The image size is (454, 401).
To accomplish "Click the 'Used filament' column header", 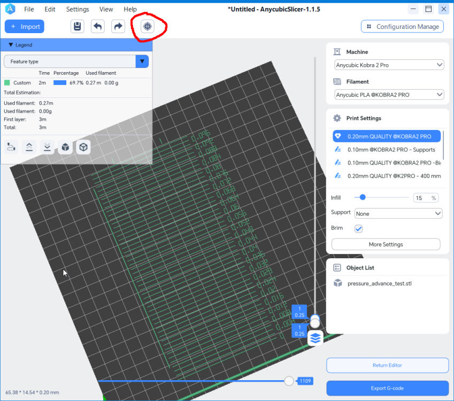I will (x=101, y=73).
